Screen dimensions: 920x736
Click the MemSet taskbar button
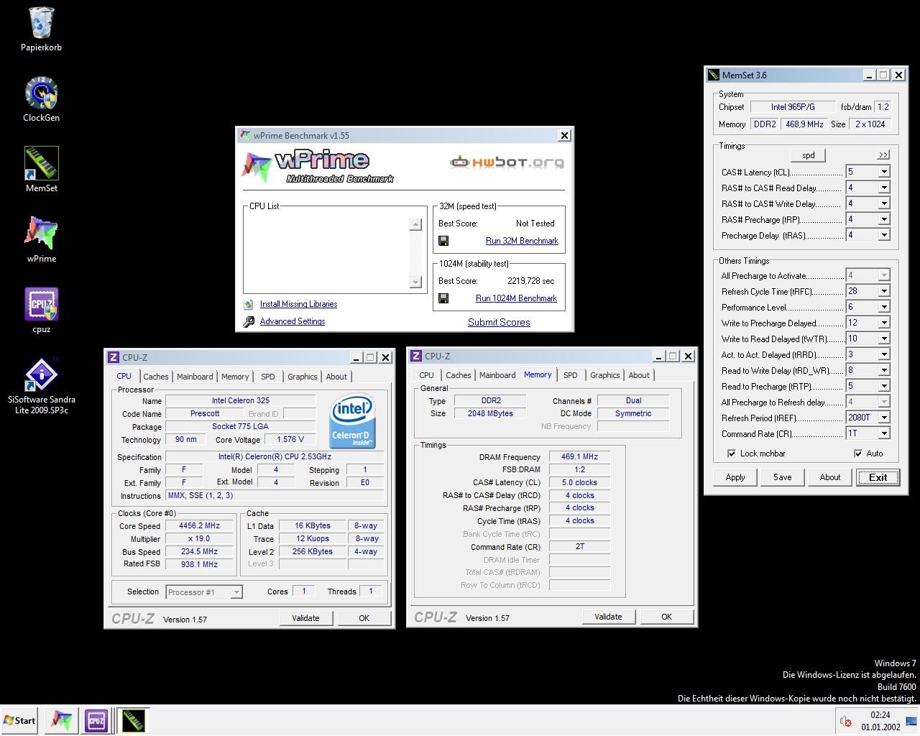[x=134, y=720]
